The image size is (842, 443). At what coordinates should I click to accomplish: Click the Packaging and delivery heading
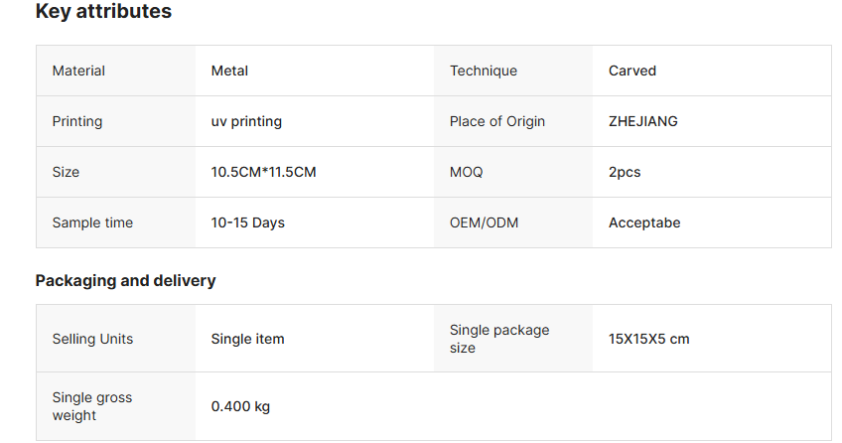(x=125, y=280)
